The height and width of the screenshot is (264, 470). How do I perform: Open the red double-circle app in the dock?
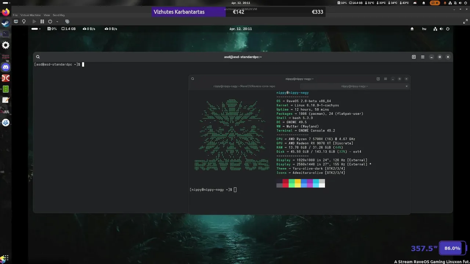(x=6, y=78)
